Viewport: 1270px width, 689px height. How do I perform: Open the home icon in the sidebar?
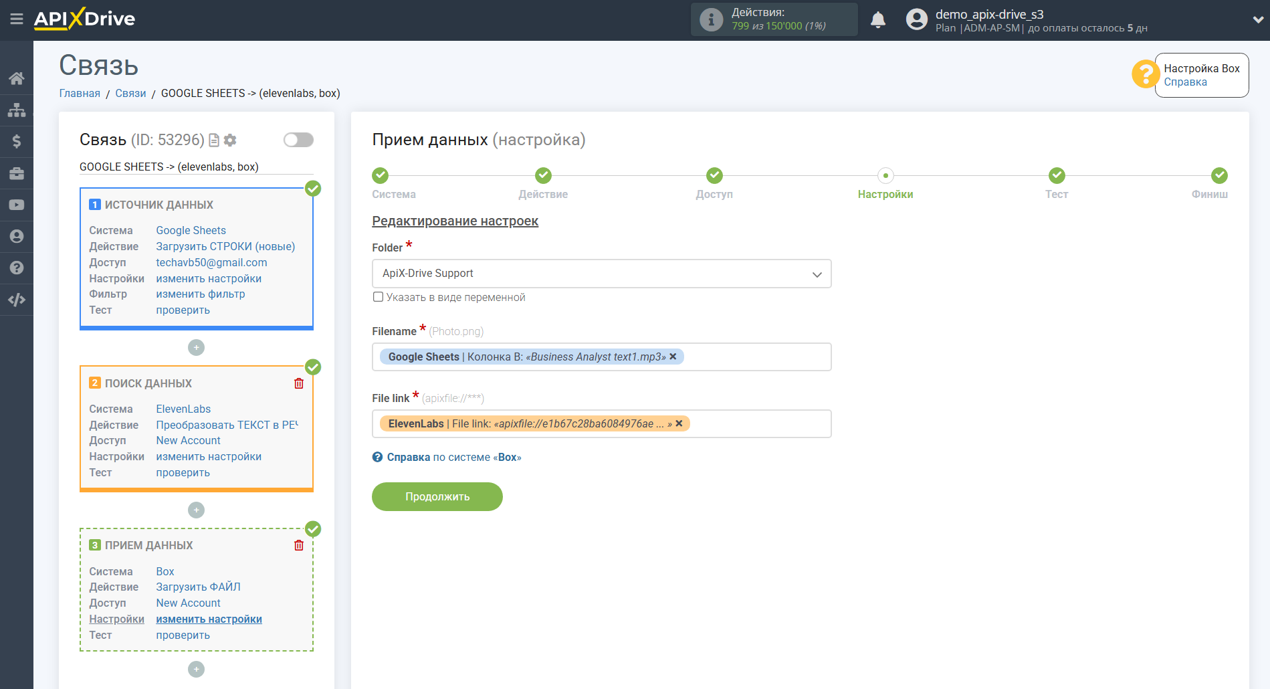coord(17,79)
